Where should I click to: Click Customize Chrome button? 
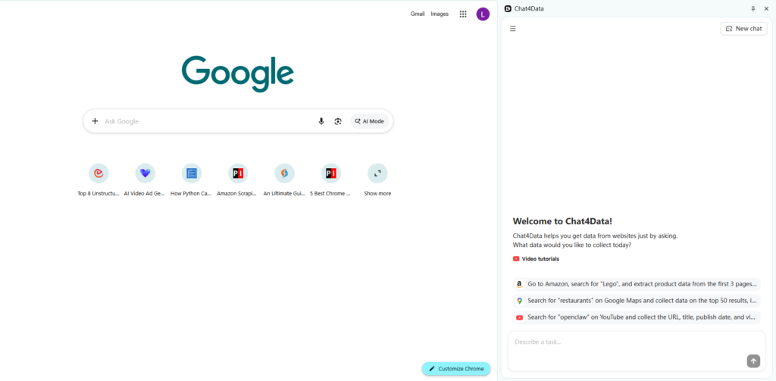coord(455,369)
